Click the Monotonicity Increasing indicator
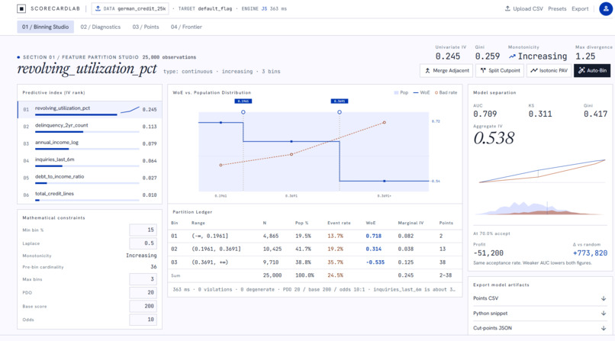The image size is (615, 341). [x=538, y=56]
